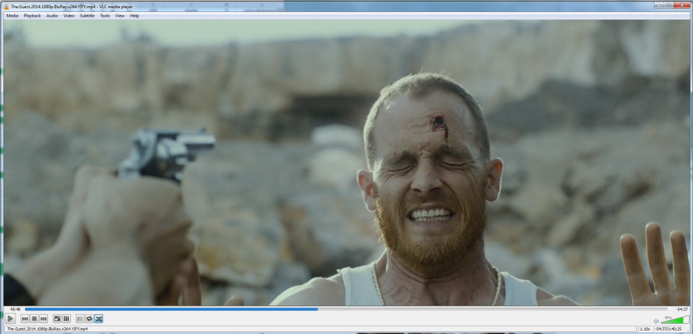Viewport: 693px width, 334px height.
Task: Click elapsed time label 45:48
Action: pos(15,309)
